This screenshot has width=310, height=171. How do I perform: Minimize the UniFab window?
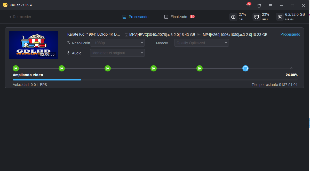[281, 5]
